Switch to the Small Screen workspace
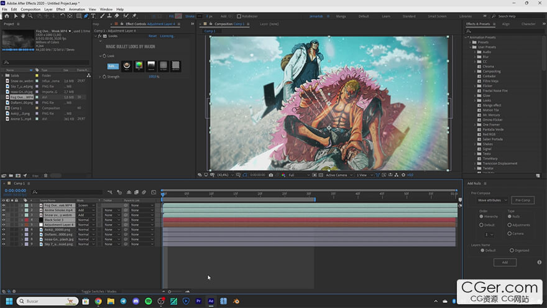The width and height of the screenshot is (547, 308). pos(437,16)
